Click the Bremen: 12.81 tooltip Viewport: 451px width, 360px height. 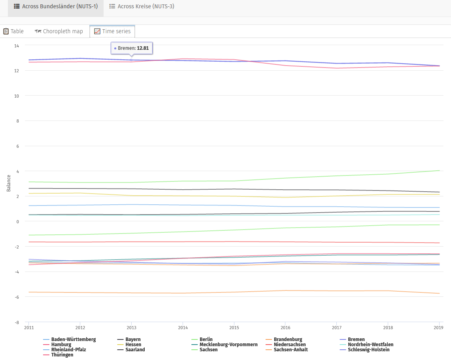tap(132, 48)
